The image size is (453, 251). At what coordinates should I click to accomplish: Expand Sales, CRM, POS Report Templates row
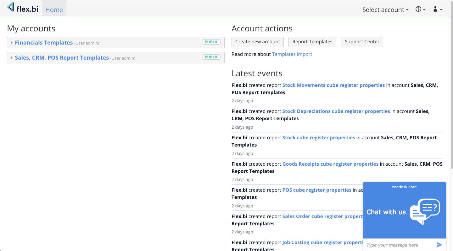pyautogui.click(x=12, y=58)
